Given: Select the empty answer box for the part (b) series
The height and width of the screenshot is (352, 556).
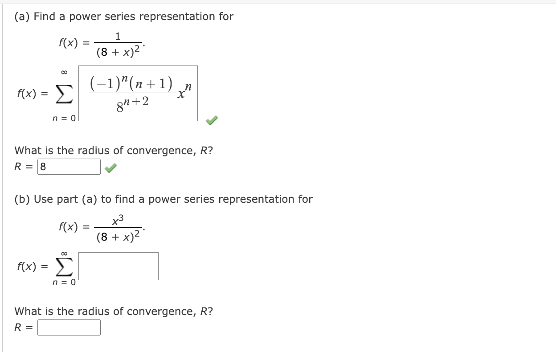Looking at the screenshot, I should [118, 266].
